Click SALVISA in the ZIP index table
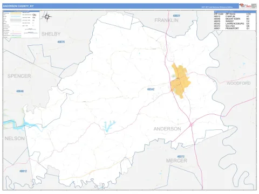Image resolution: width=259 pixels, height=194 pixels. [230, 26]
